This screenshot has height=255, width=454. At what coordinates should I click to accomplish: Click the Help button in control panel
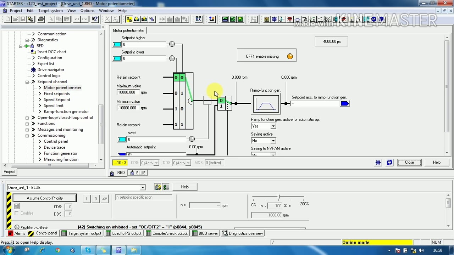click(185, 187)
